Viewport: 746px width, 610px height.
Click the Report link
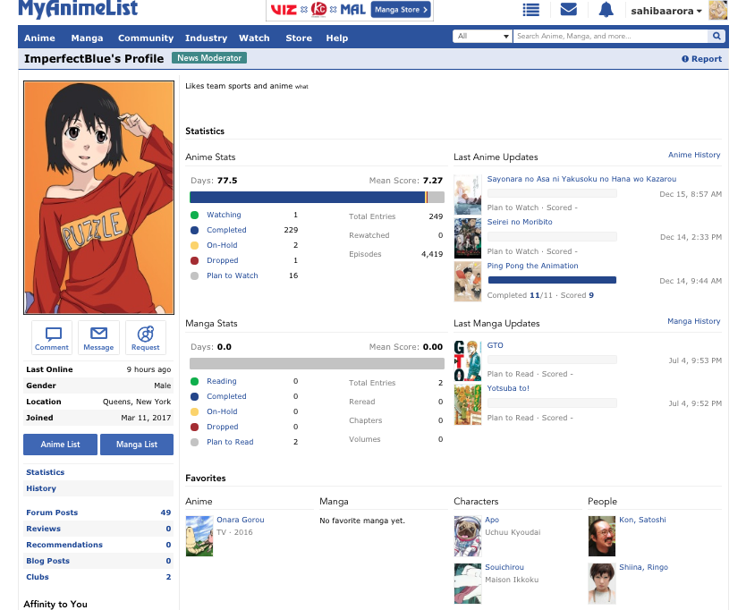[x=702, y=59]
